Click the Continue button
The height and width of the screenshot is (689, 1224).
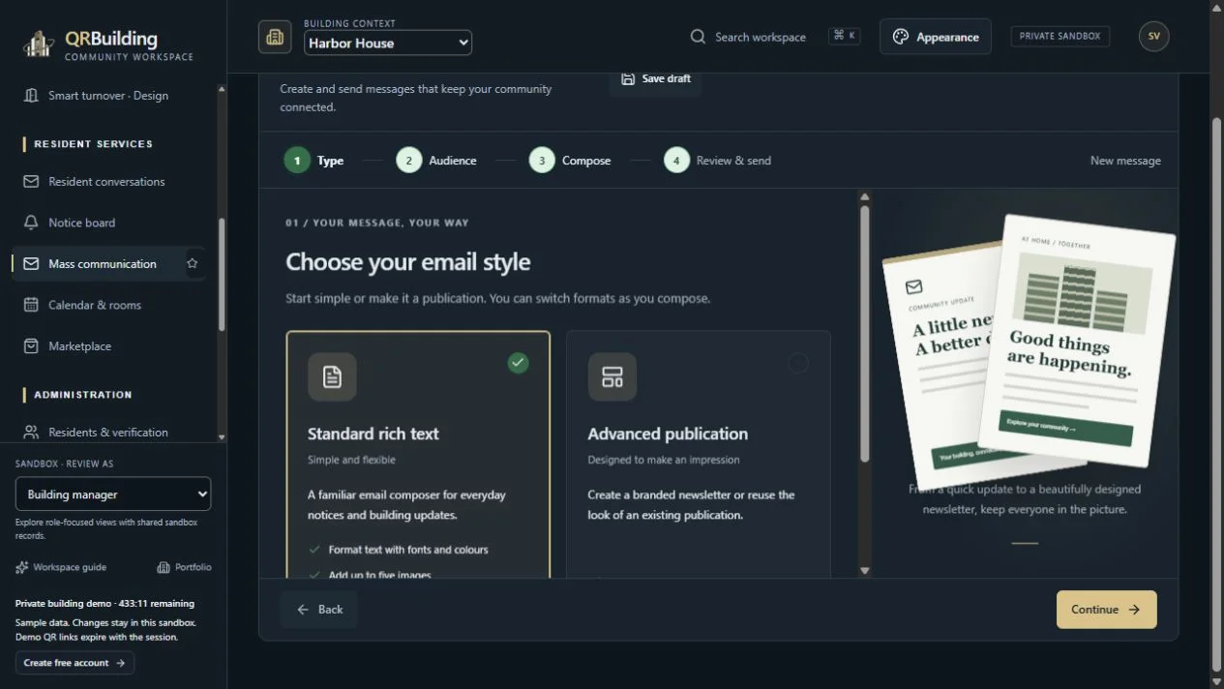(1106, 610)
